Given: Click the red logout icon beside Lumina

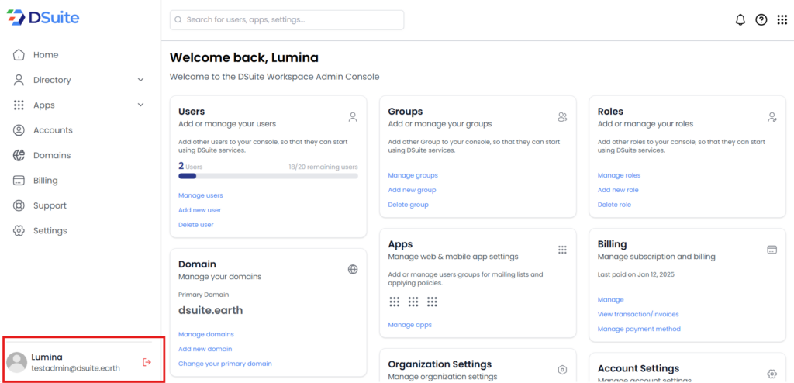Looking at the screenshot, I should (147, 362).
